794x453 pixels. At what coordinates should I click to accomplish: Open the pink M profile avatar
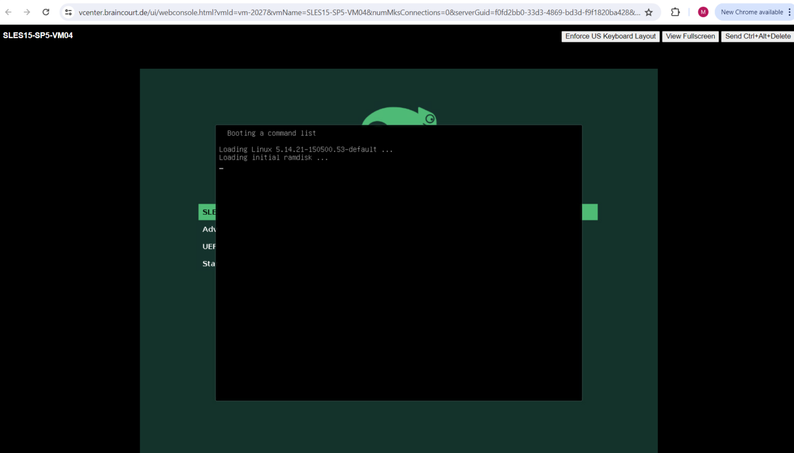tap(703, 11)
